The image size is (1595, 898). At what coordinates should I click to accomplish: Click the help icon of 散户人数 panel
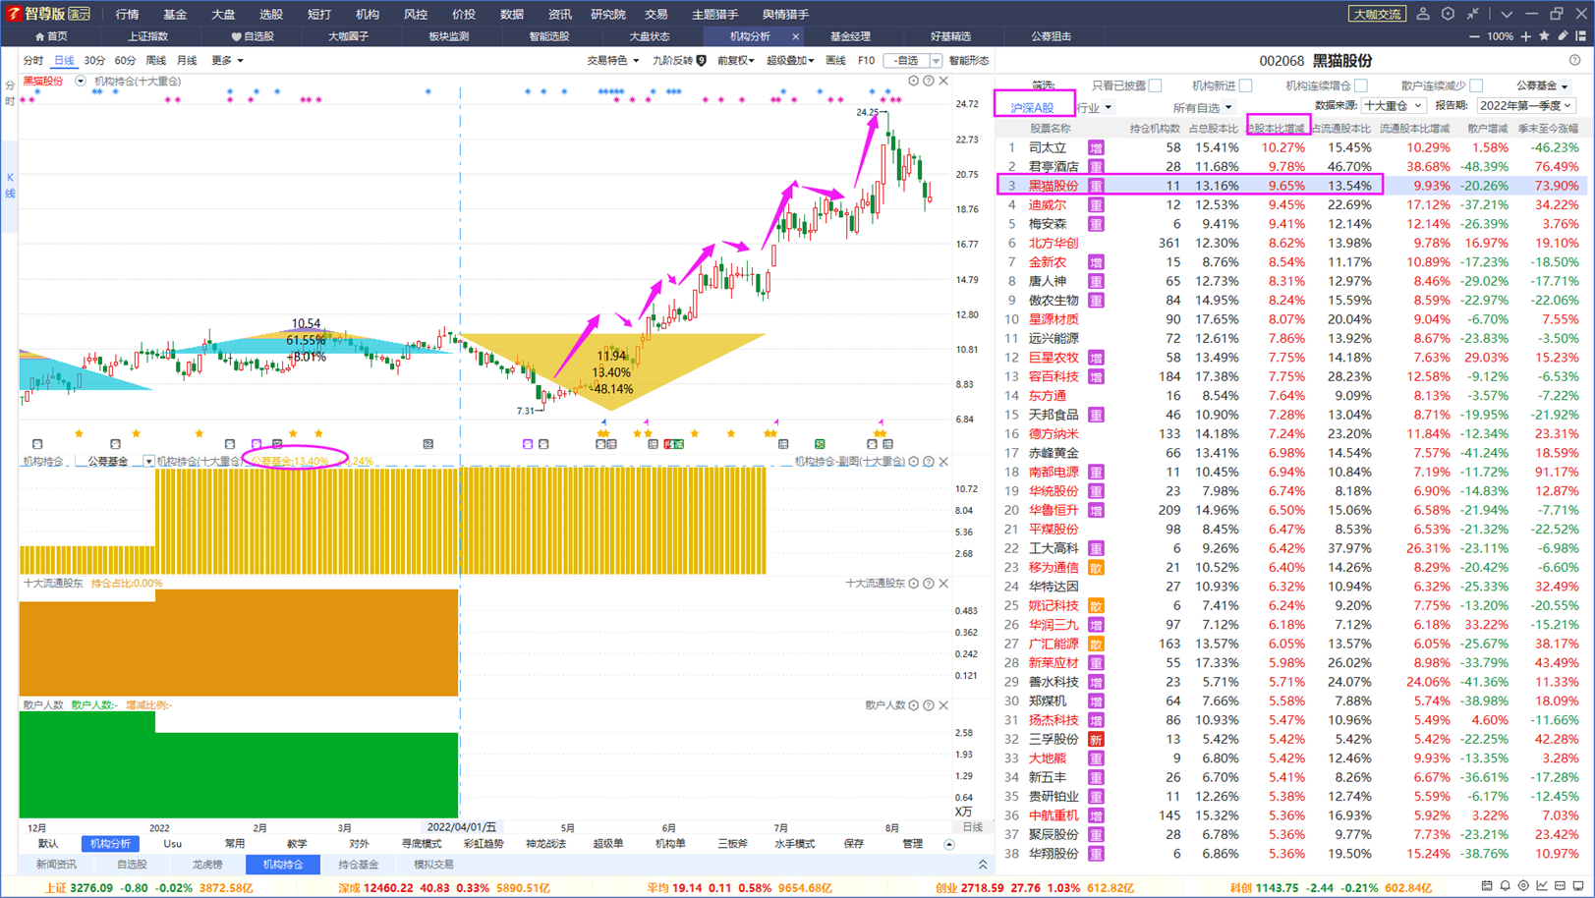[929, 705]
